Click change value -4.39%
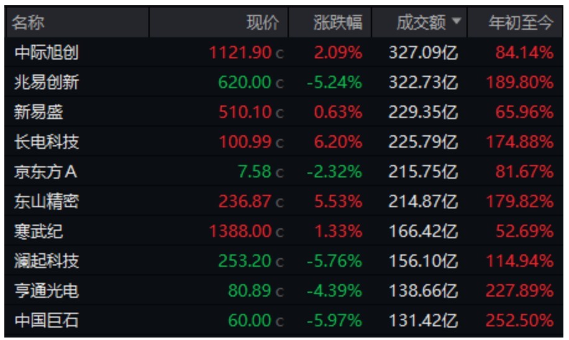Viewport: 569px width, 340px height. [x=335, y=291]
